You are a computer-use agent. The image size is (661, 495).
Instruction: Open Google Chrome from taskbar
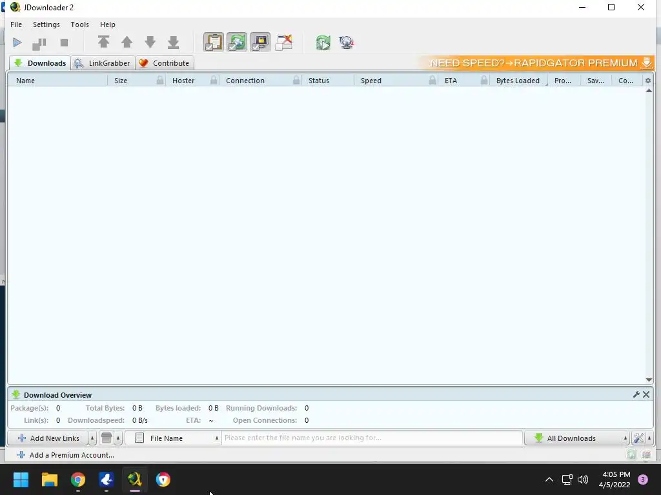[x=78, y=480]
